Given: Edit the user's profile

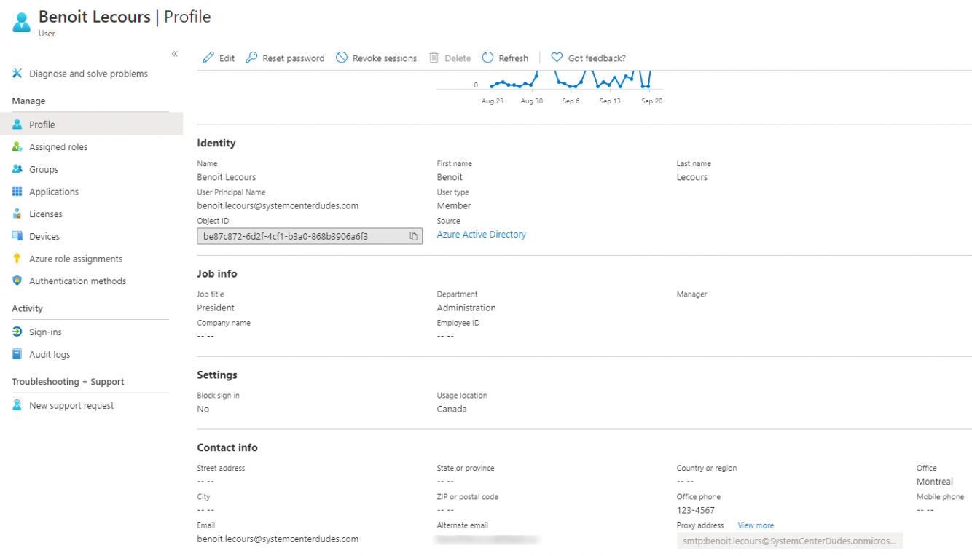Looking at the screenshot, I should click(x=218, y=58).
